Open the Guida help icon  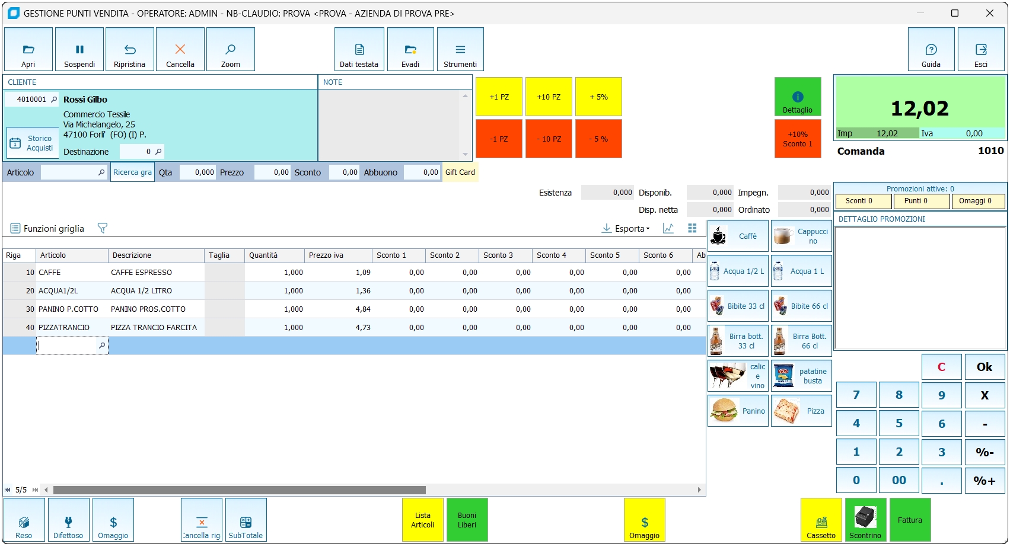[931, 50]
